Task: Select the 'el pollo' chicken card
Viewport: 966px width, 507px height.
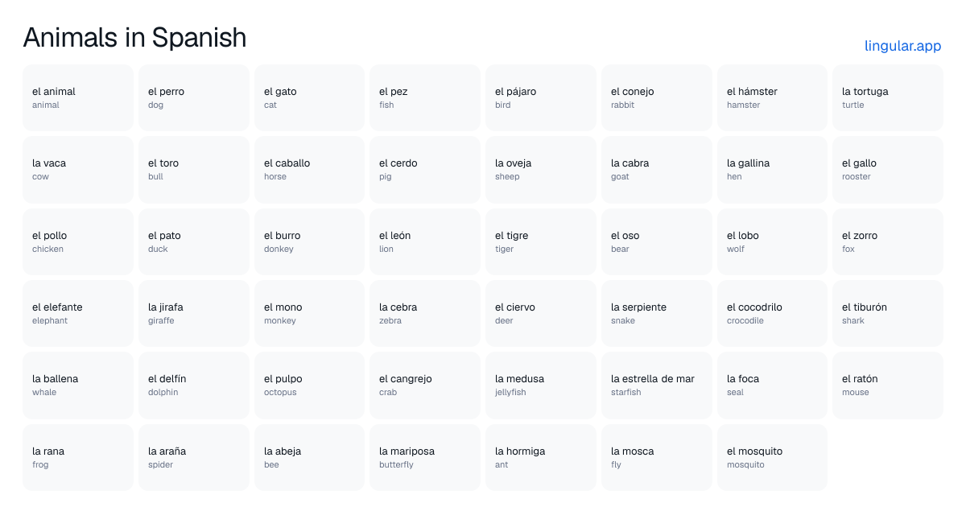Action: 78,241
